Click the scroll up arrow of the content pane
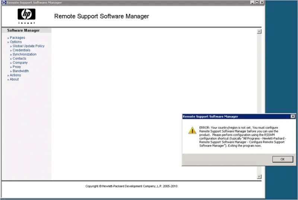 coord(259,31)
